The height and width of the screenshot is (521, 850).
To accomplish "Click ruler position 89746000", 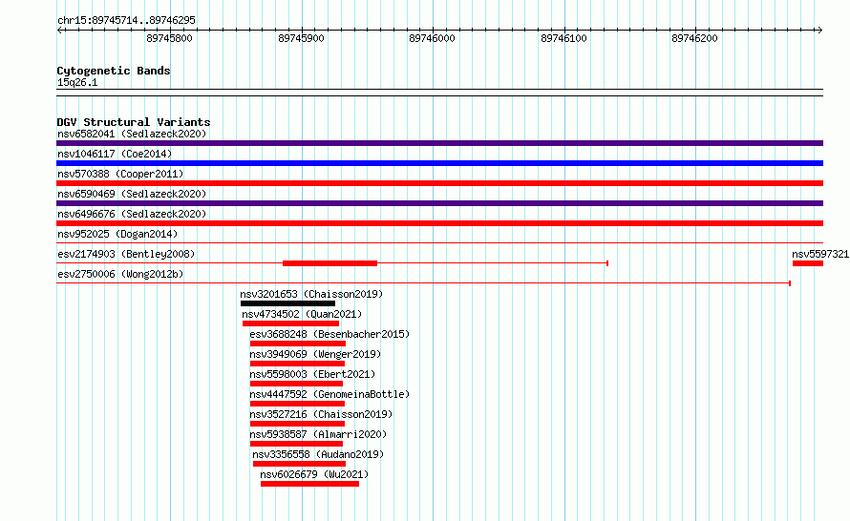I will tap(432, 38).
